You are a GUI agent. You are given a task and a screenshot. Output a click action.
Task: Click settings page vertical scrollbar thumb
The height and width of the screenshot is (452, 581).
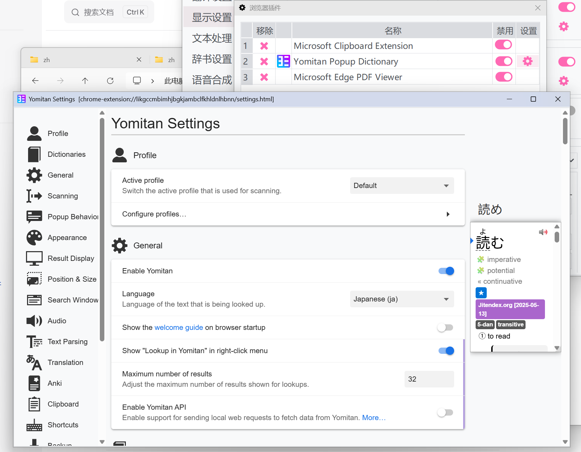click(x=565, y=131)
